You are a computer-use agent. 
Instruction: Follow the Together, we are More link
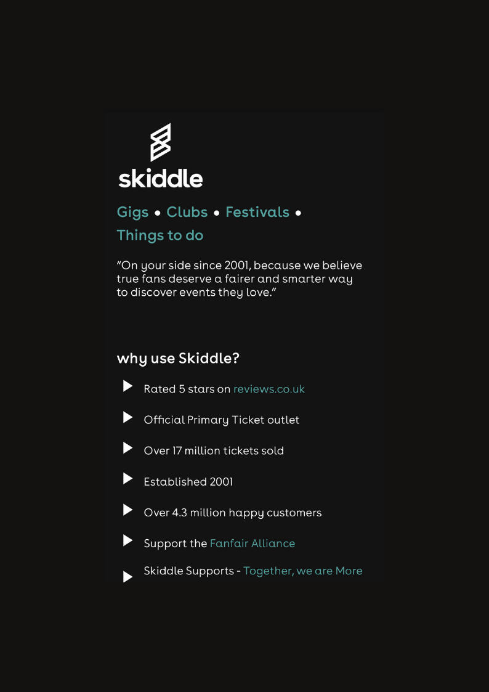coord(303,571)
